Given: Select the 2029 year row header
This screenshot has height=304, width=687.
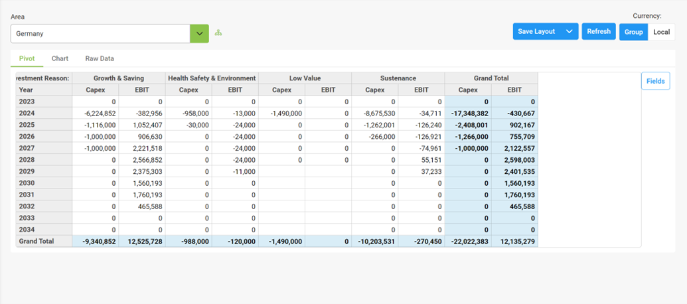Looking at the screenshot, I should pos(44,171).
